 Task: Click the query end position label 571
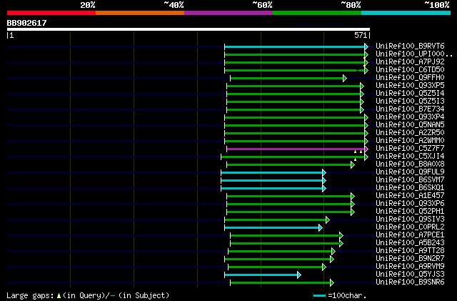[361, 35]
